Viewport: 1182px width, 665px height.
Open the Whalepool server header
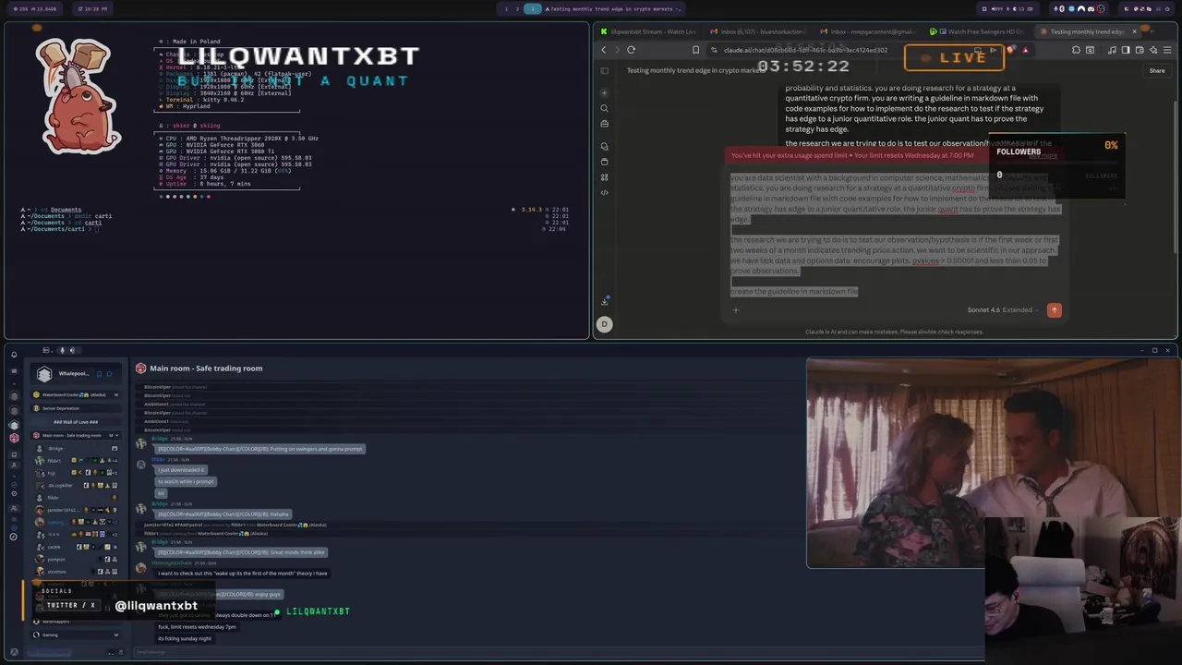(x=74, y=374)
